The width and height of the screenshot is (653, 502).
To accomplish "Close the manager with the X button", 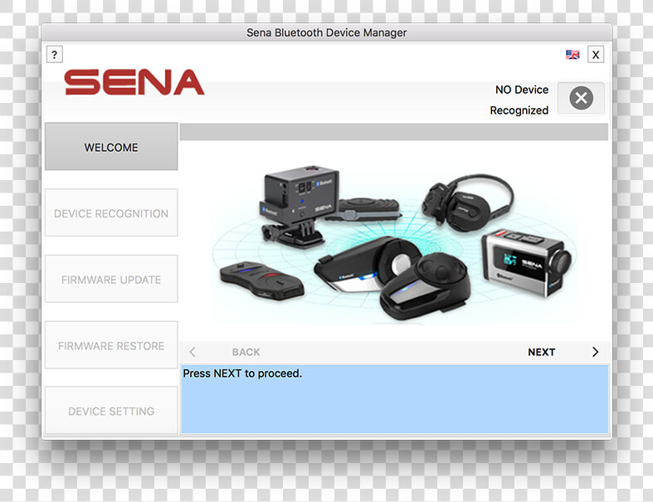I will 596,55.
